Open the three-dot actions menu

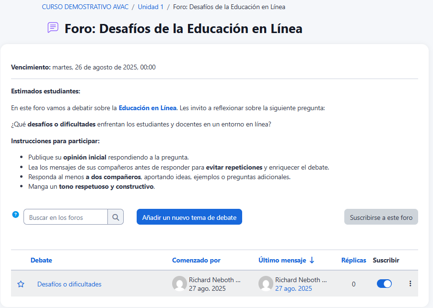(410, 284)
